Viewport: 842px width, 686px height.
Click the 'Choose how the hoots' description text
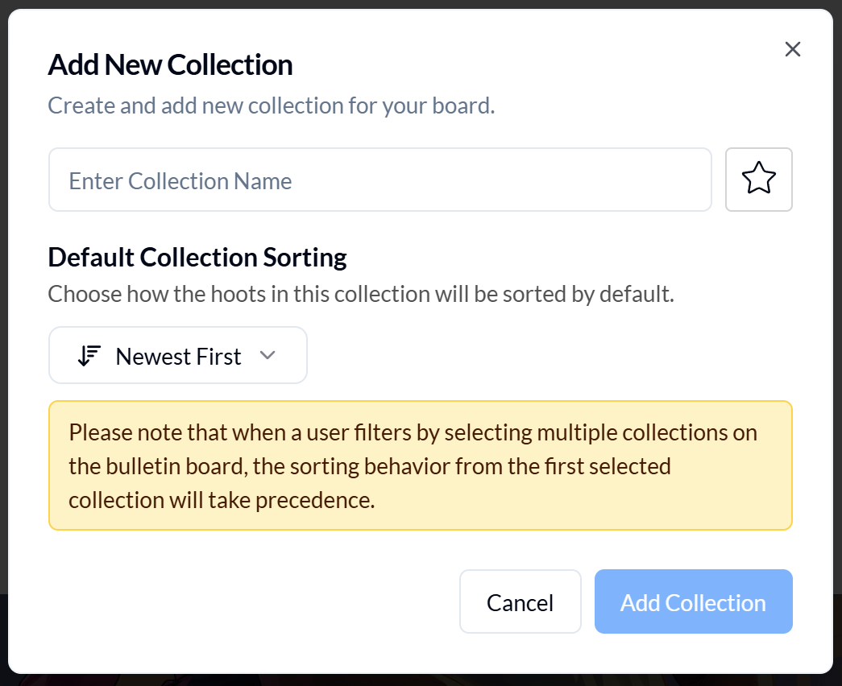click(360, 294)
